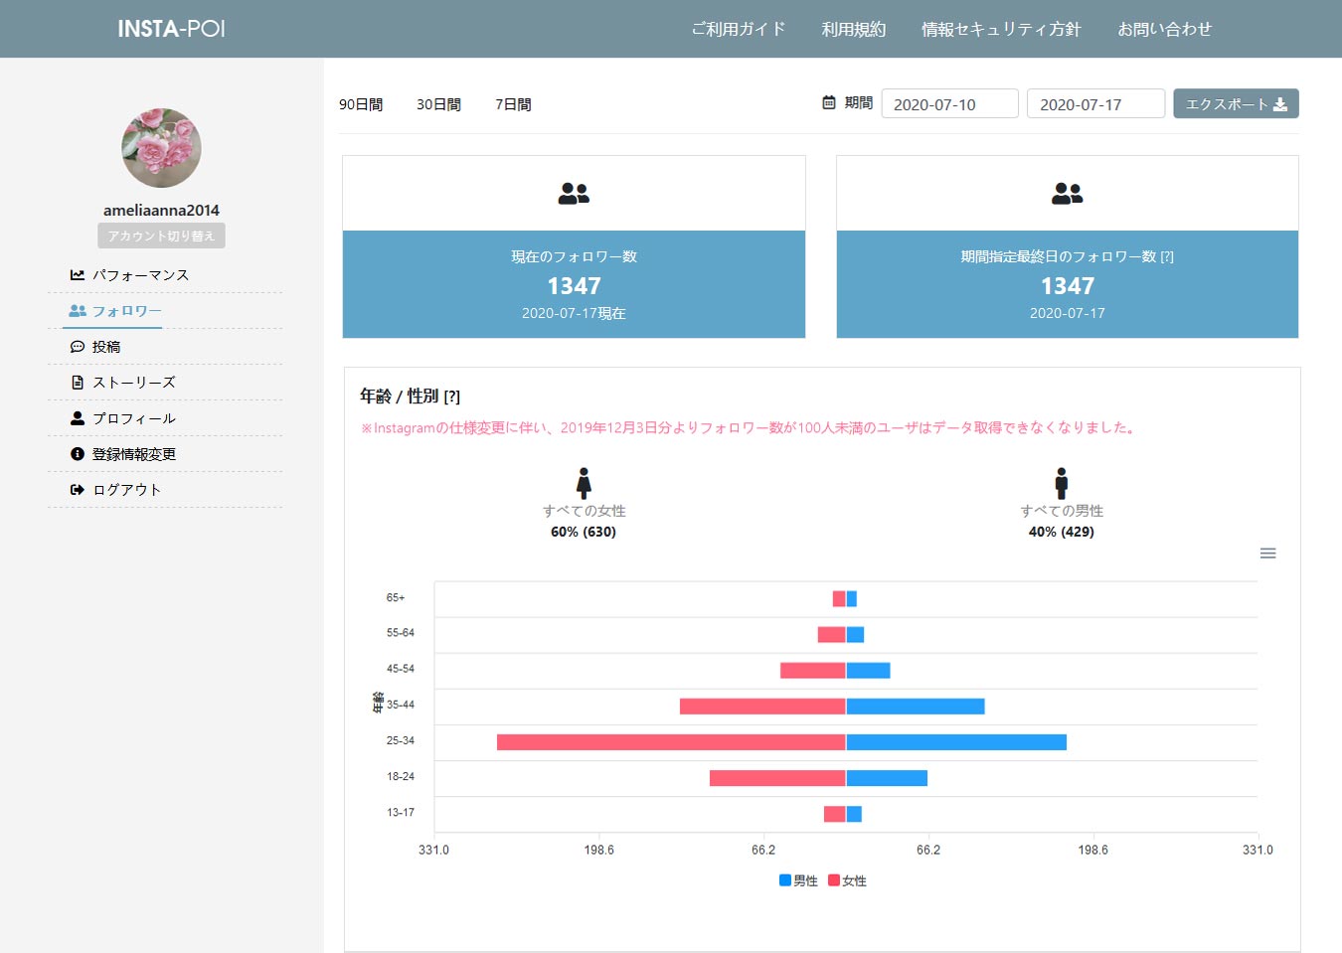This screenshot has width=1342, height=953.
Task: Click the Profile person icon
Action: (x=78, y=418)
